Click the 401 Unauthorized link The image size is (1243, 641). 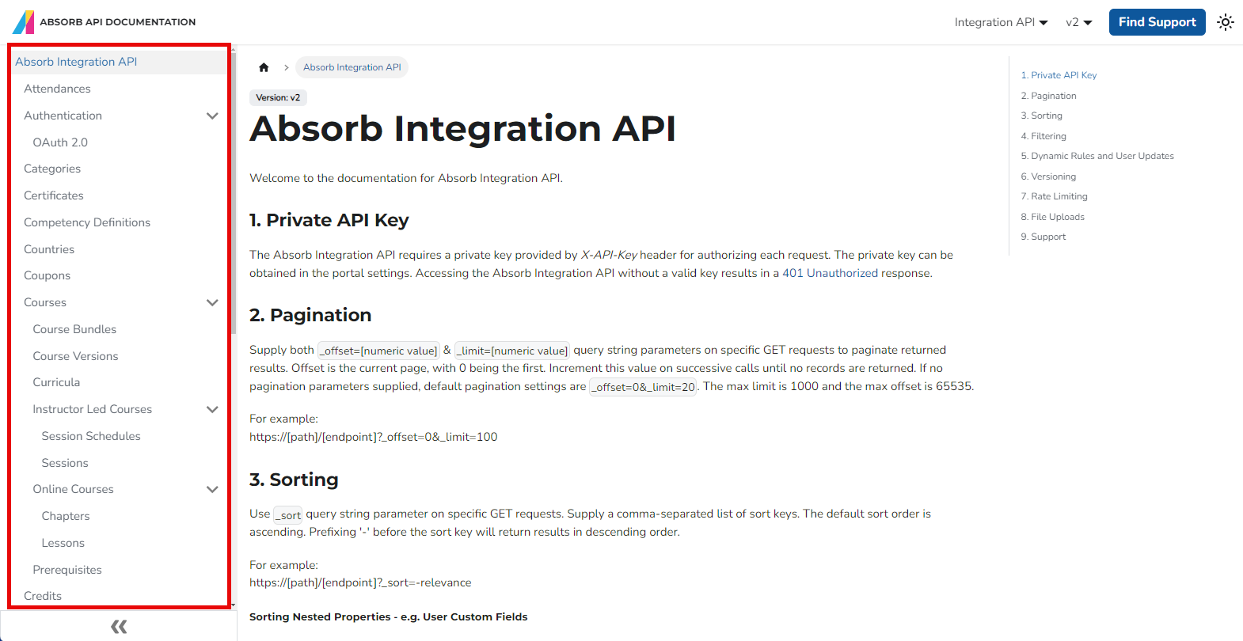[x=830, y=273]
